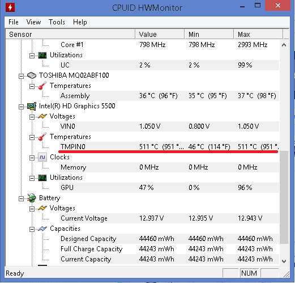This screenshot has height=283, width=295.
Task: Click the Max column header
Action: (258, 34)
